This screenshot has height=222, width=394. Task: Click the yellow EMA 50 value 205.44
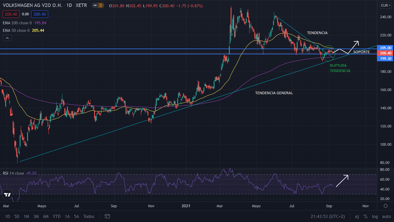tap(38, 30)
